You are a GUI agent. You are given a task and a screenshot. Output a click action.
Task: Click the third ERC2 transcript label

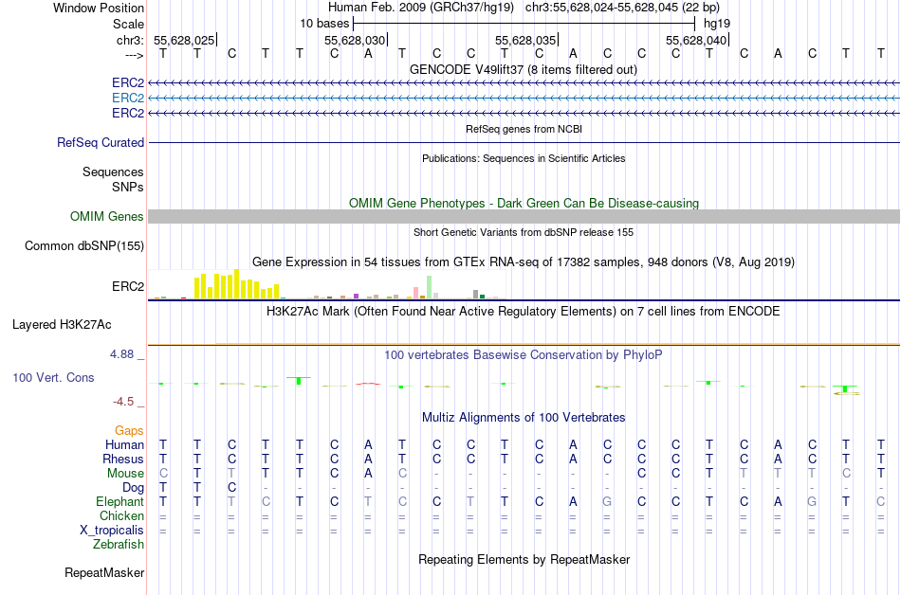(128, 113)
